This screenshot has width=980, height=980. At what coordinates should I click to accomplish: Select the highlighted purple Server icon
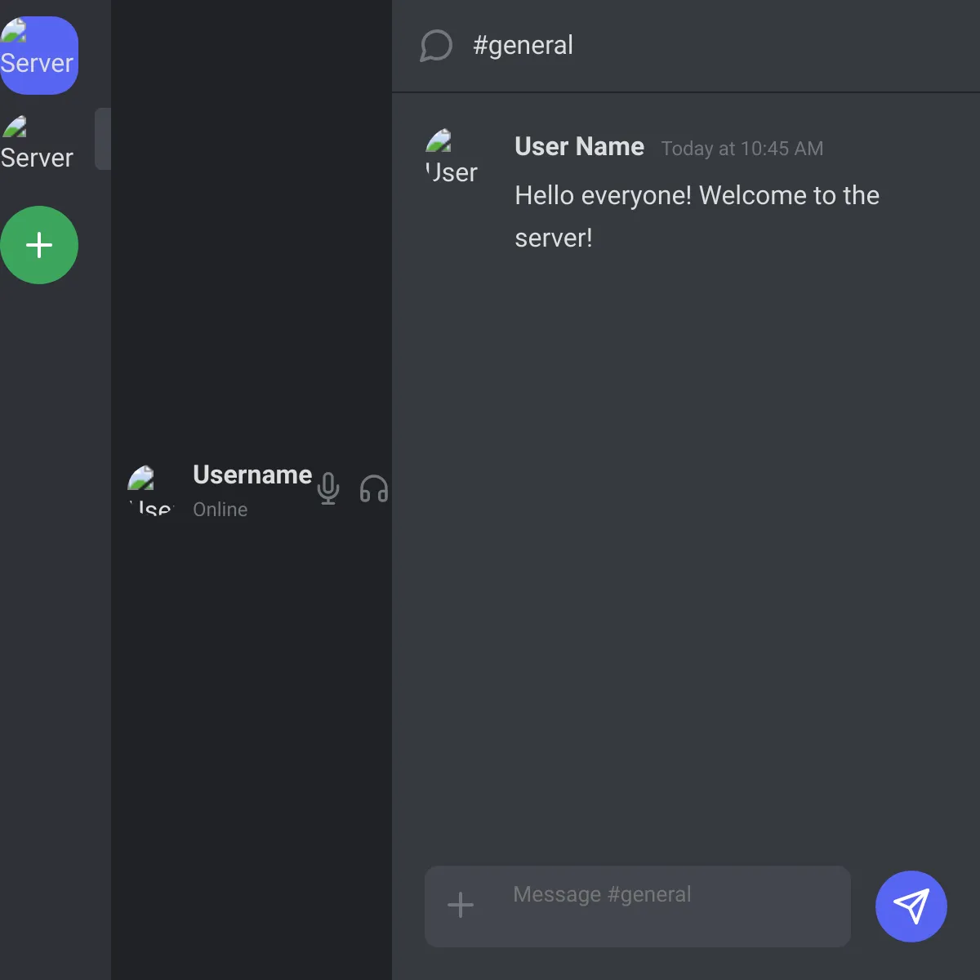pyautogui.click(x=38, y=55)
